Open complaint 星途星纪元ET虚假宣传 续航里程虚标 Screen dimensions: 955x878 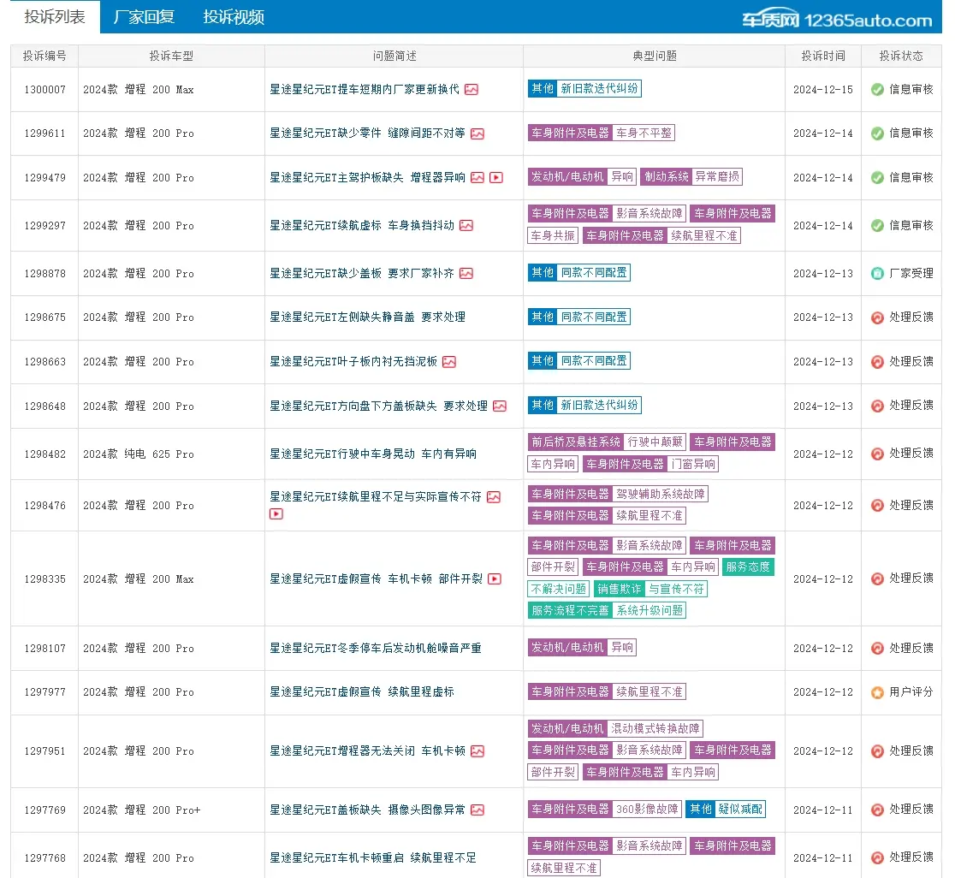(362, 692)
